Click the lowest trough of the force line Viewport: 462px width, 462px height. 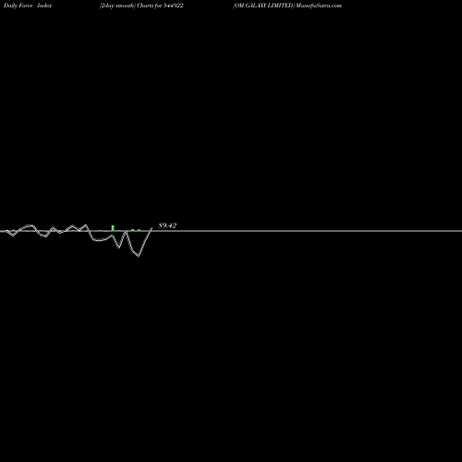(139, 256)
